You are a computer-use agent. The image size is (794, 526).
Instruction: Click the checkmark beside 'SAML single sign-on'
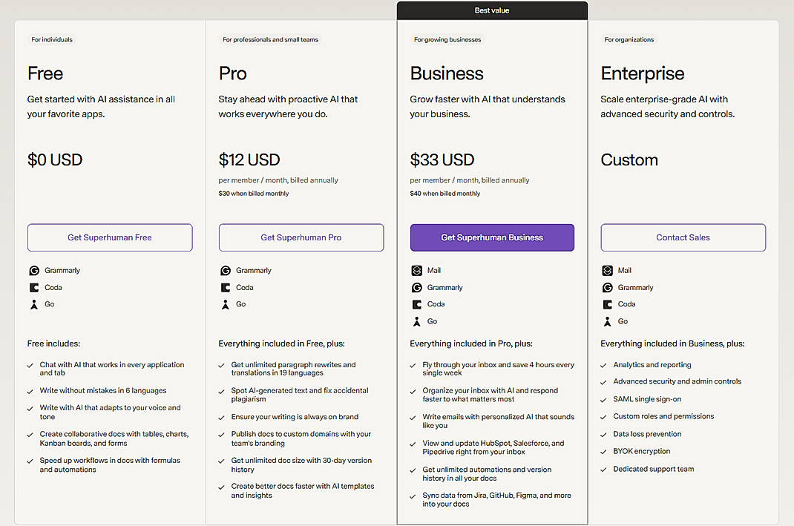[603, 400]
